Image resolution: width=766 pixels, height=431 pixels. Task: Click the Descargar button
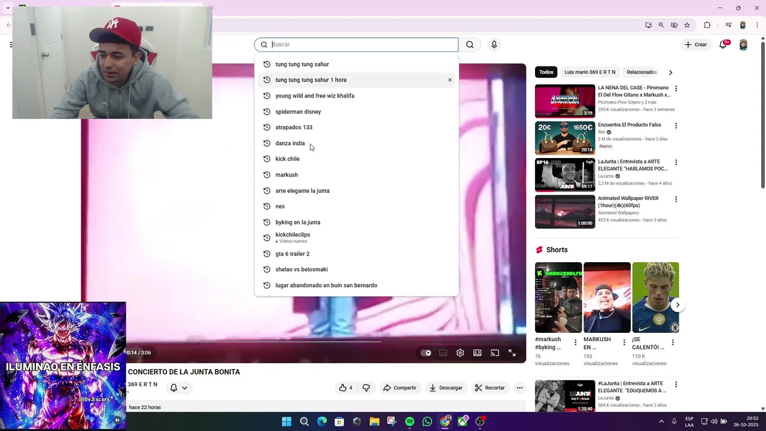(446, 388)
